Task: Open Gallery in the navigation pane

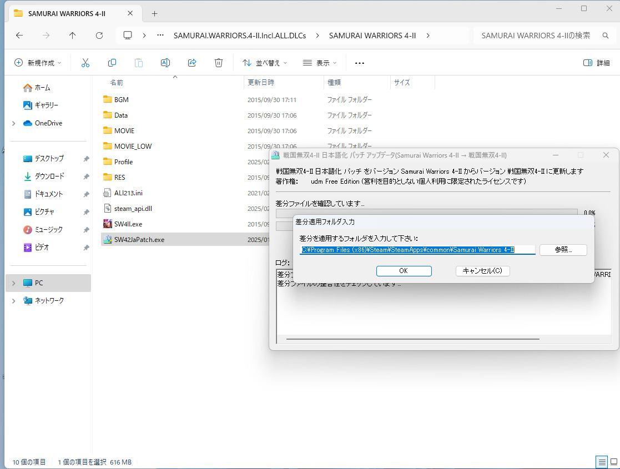Action: [41, 105]
